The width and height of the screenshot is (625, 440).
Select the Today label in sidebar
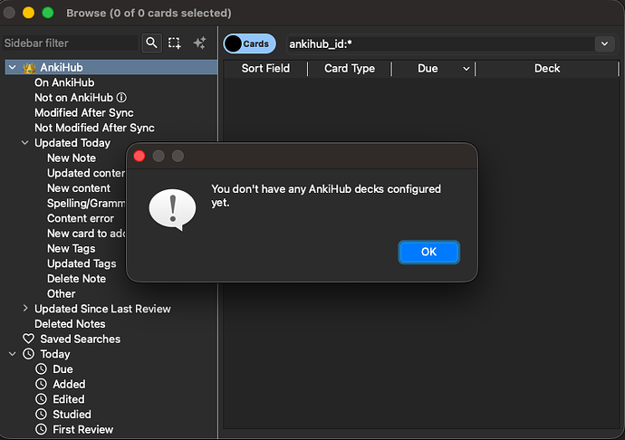[55, 354]
